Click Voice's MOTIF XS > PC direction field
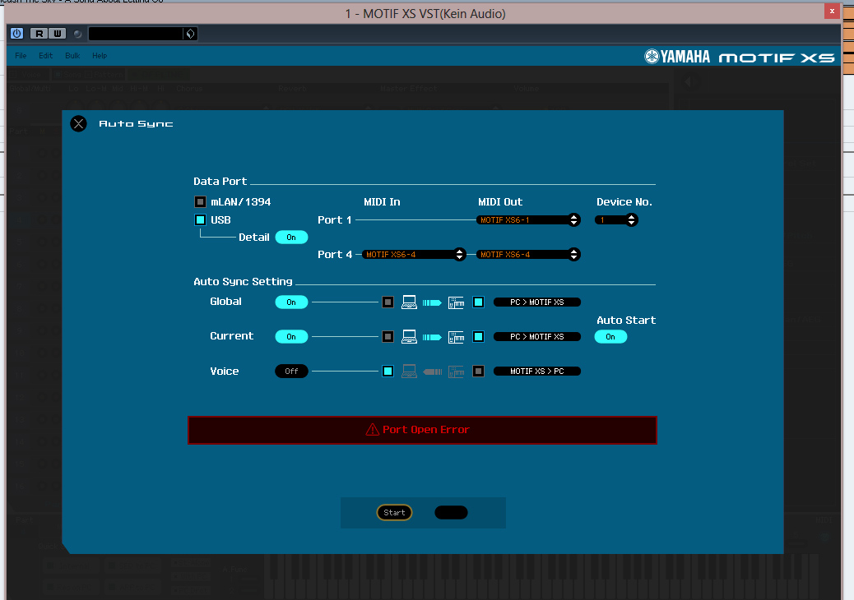This screenshot has width=854, height=600. tap(537, 371)
